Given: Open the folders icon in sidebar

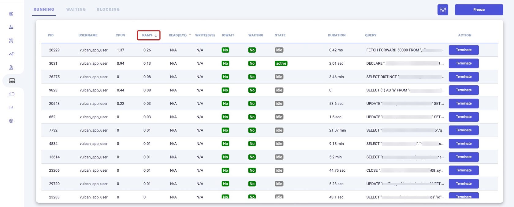Looking at the screenshot, I should 11,94.
